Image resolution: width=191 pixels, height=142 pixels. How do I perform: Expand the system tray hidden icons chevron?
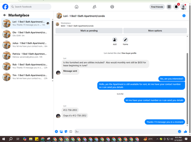157,139
